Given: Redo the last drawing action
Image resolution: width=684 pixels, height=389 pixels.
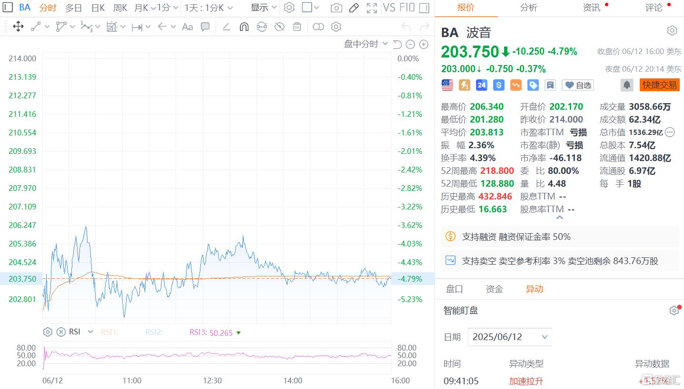Looking at the screenshot, I should [x=424, y=27].
